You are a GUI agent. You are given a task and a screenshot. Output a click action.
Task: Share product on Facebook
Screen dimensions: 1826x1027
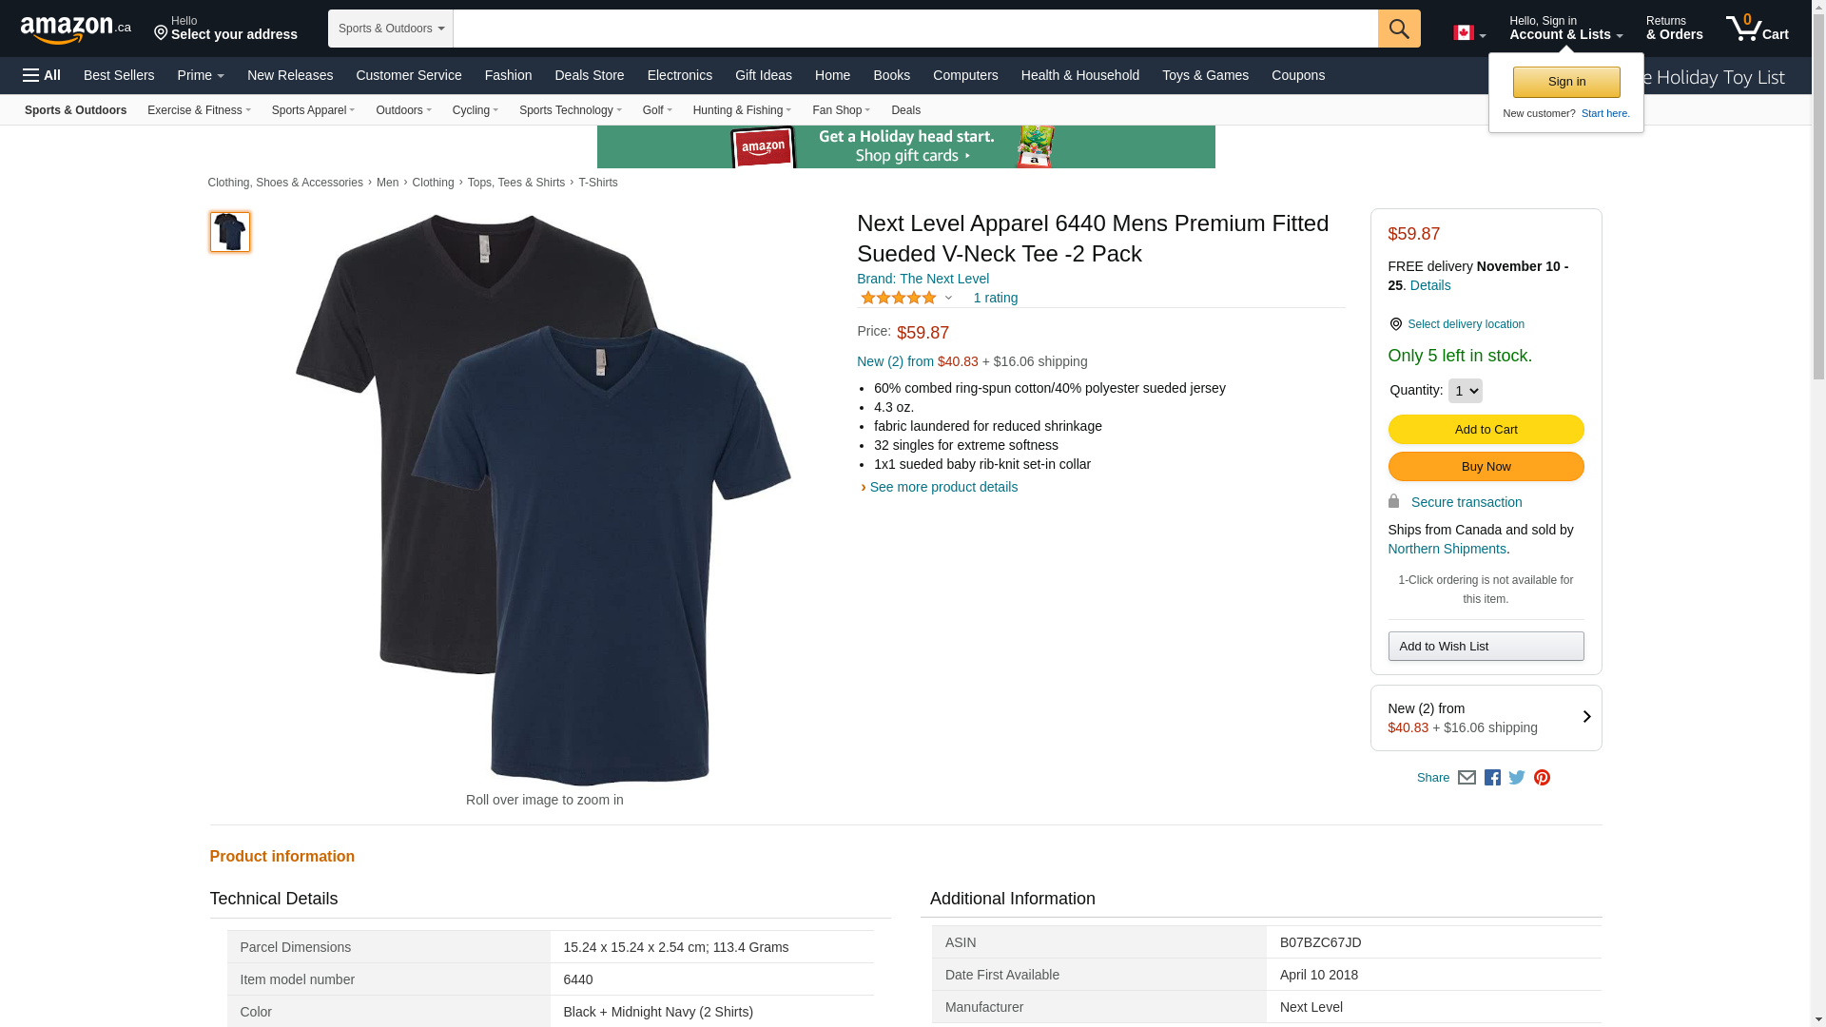[1492, 778]
